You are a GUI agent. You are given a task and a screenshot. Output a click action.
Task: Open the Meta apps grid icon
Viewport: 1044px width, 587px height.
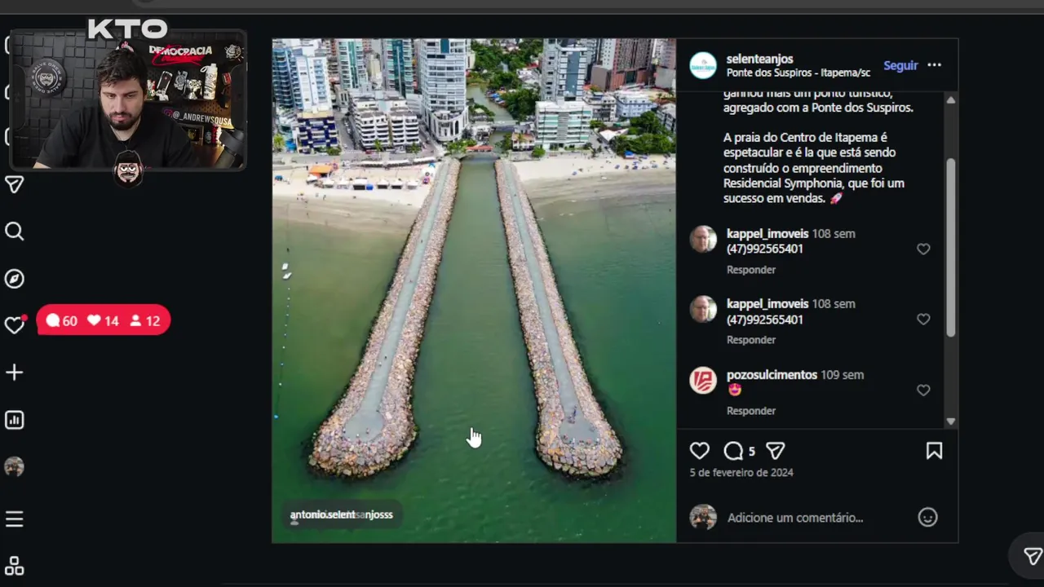click(x=14, y=566)
